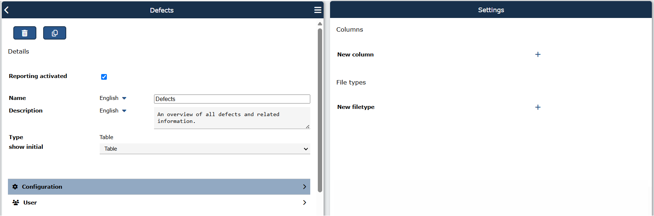Open the Configuration menu row
This screenshot has height=216, width=654.
coord(159,187)
